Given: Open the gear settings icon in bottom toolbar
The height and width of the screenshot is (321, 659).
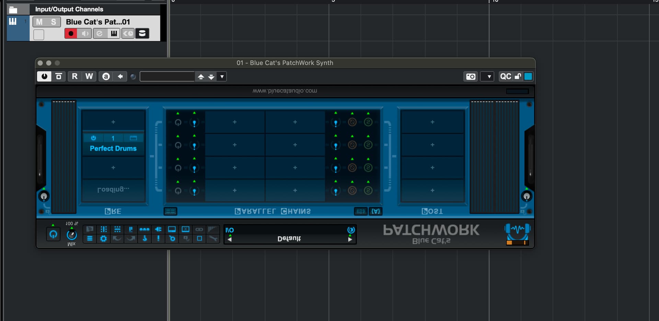Looking at the screenshot, I should click(x=103, y=238).
